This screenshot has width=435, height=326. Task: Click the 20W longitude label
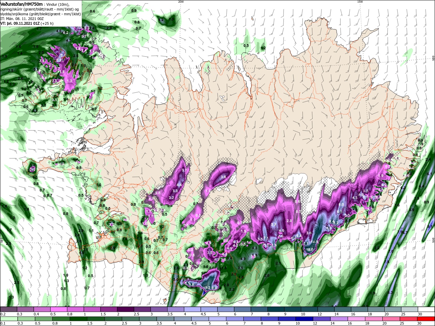(x=180, y=2)
